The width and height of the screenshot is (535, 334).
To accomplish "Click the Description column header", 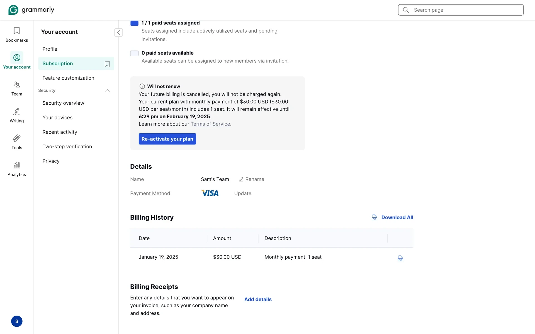I will coord(278,238).
